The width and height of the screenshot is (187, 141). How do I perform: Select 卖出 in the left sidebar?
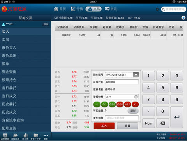tap(25, 39)
